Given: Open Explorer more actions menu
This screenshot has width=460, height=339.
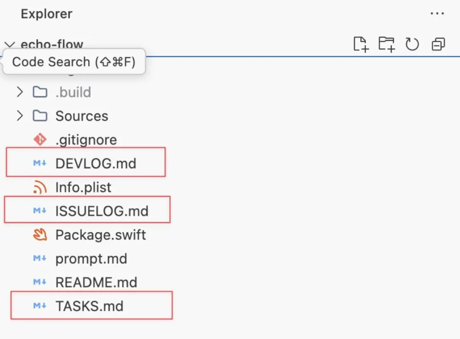Looking at the screenshot, I should pyautogui.click(x=437, y=13).
